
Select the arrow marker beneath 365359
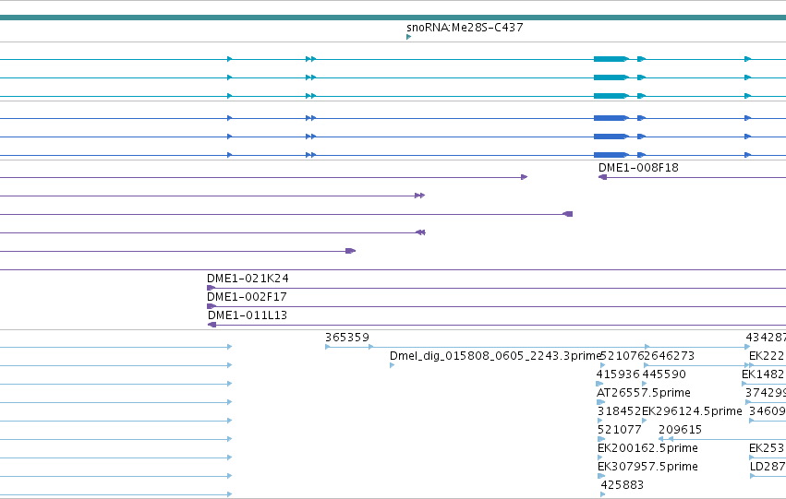click(327, 347)
